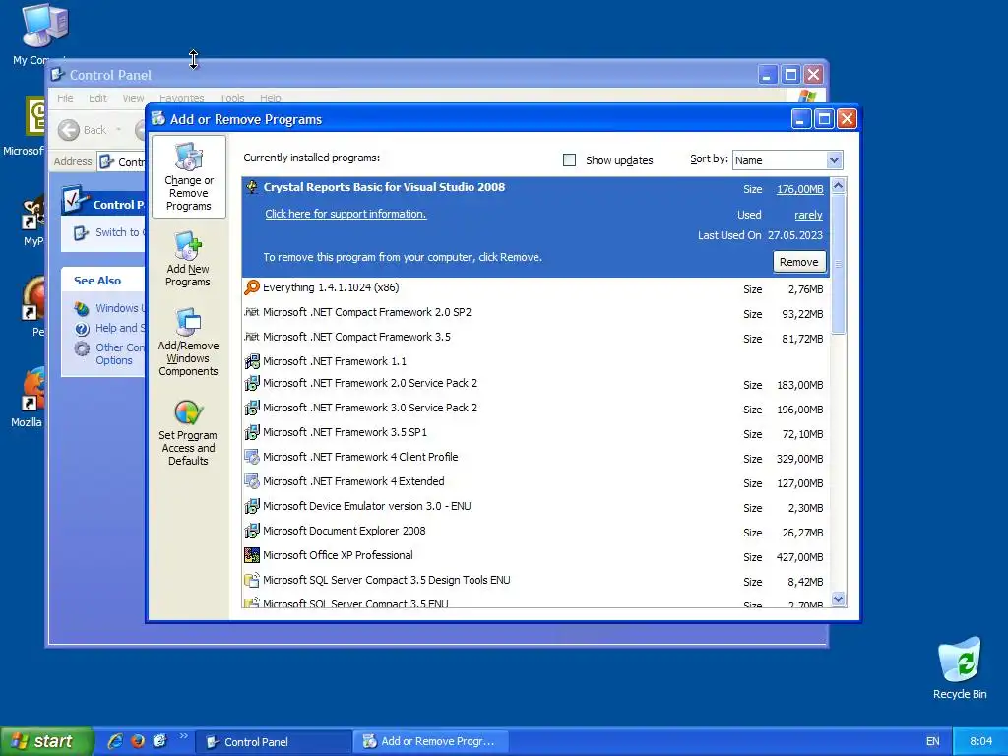The width and height of the screenshot is (1008, 756).
Task: Select Microsoft Device Emulator version 3.0 - ENU
Action: 536,507
